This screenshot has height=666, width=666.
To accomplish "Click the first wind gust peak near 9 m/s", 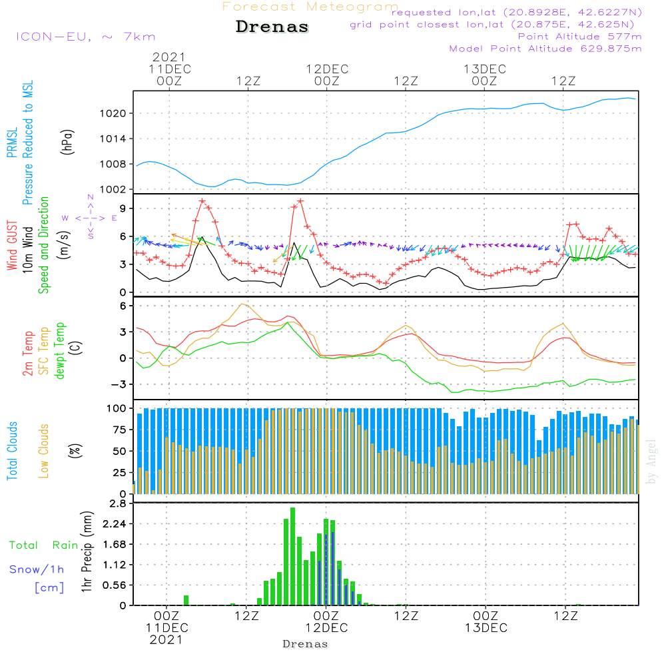I will tap(202, 201).
